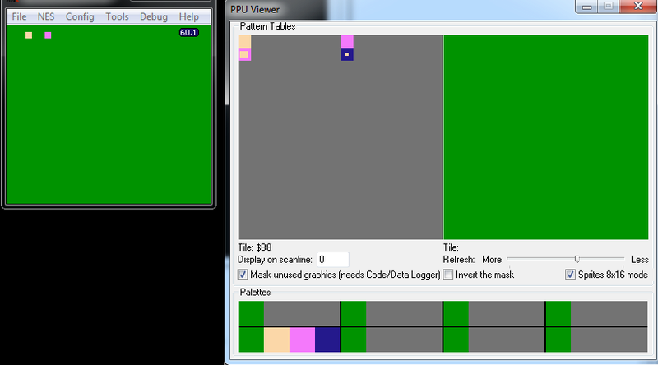Select the navy blue tile with dot
Viewport: 658px width, 365px height.
click(x=346, y=54)
